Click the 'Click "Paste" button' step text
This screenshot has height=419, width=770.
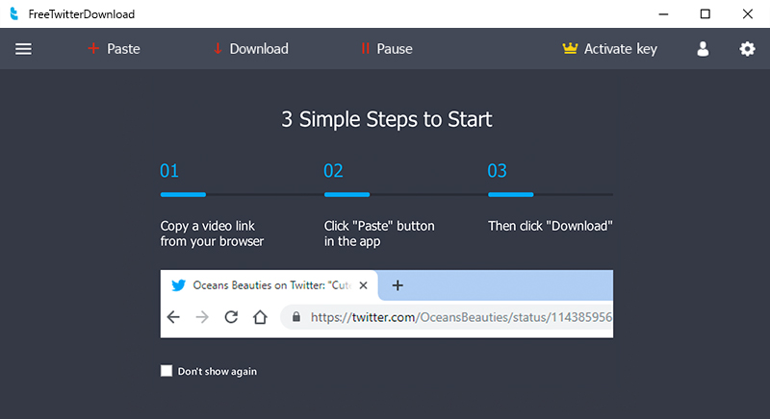tap(379, 234)
